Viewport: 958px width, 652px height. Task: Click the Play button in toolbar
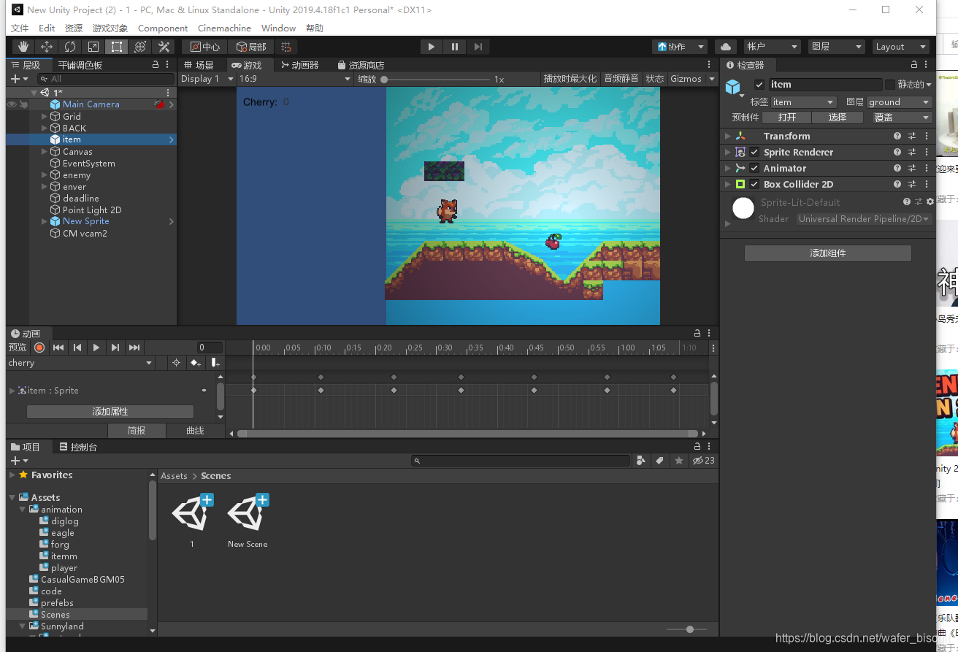point(432,47)
